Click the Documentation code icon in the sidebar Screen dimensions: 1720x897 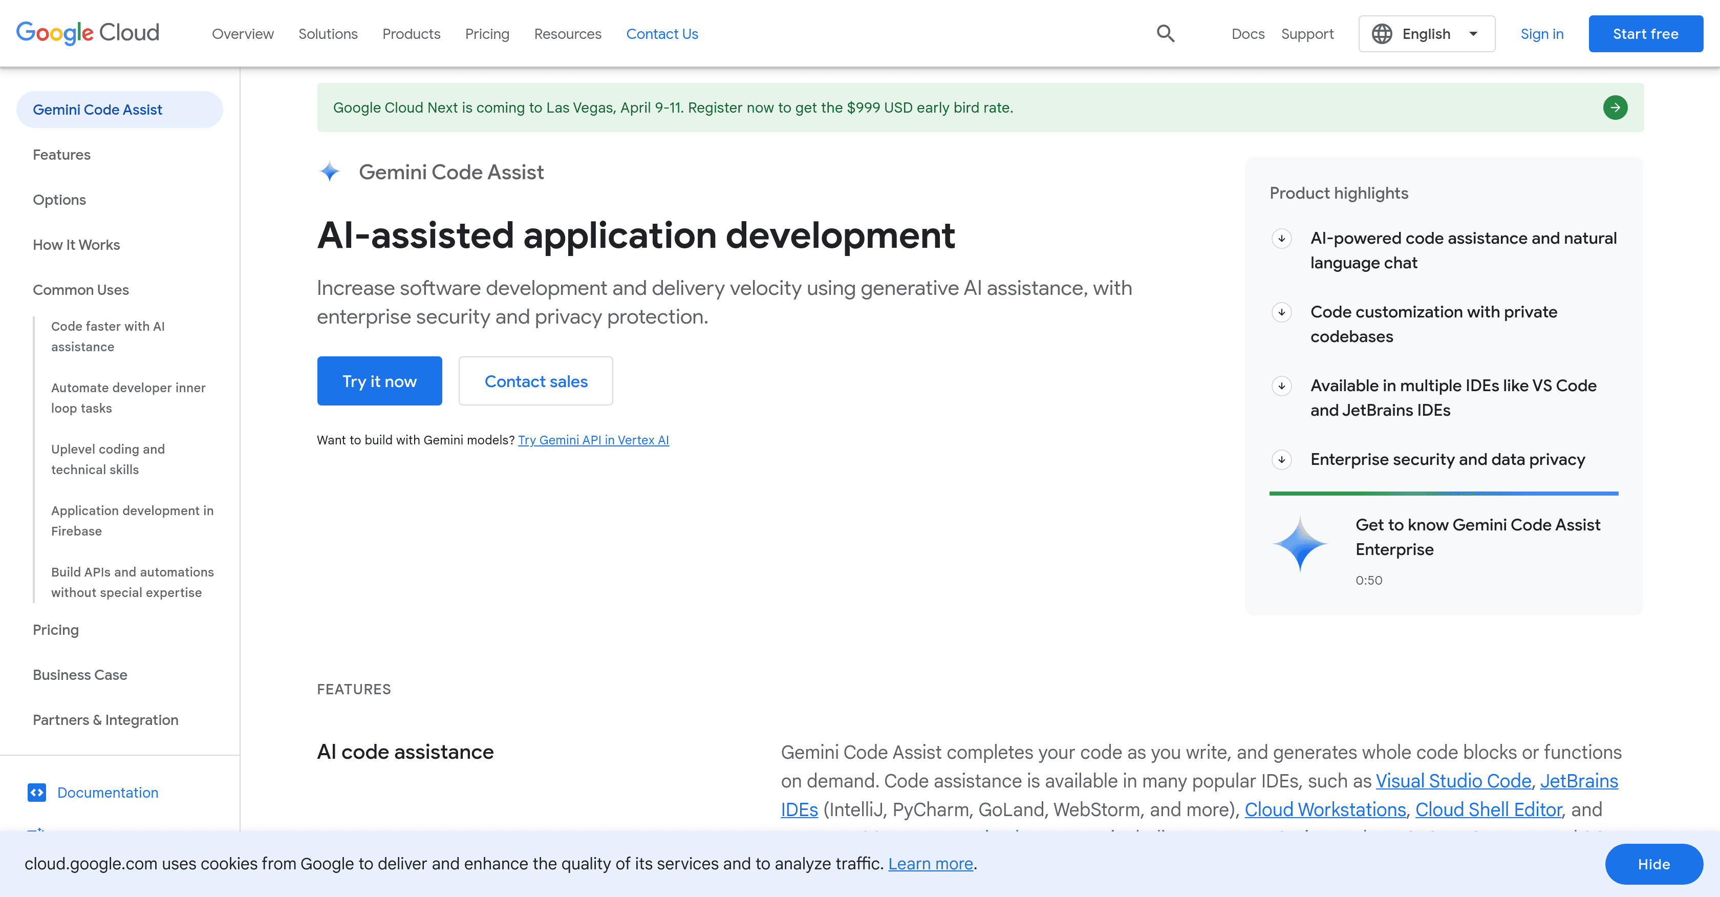pos(37,792)
